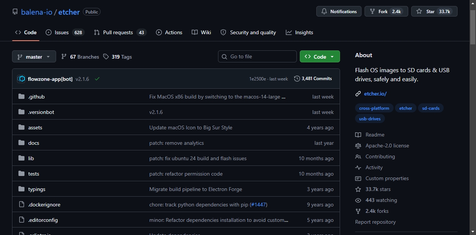476x235 pixels.
Task: Click the folder icon beside assets
Action: point(21,127)
